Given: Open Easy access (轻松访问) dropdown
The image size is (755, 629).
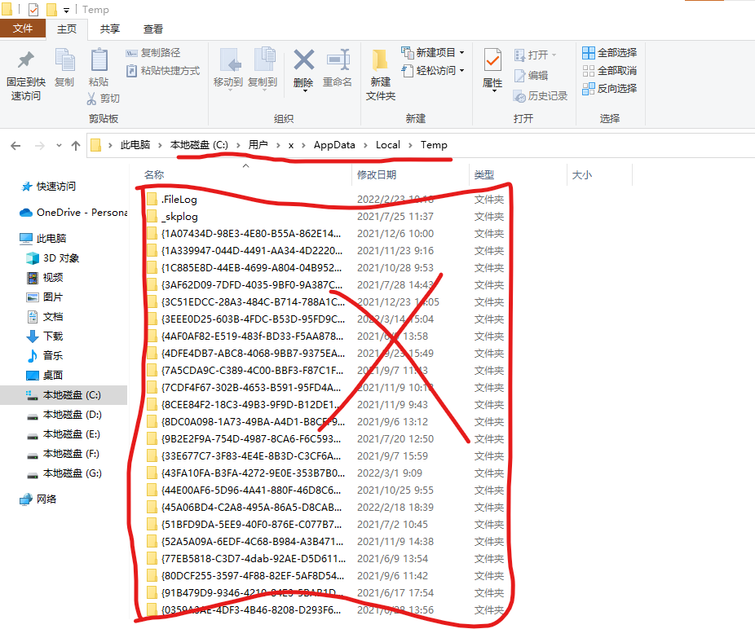Looking at the screenshot, I should [x=433, y=71].
